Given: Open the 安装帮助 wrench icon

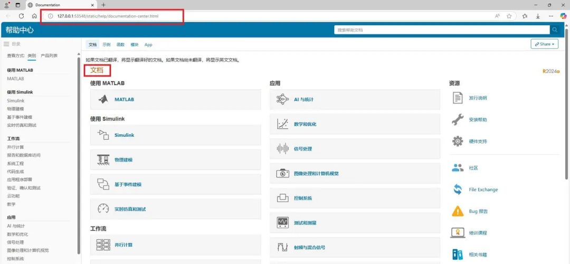Looking at the screenshot, I should 458,119.
